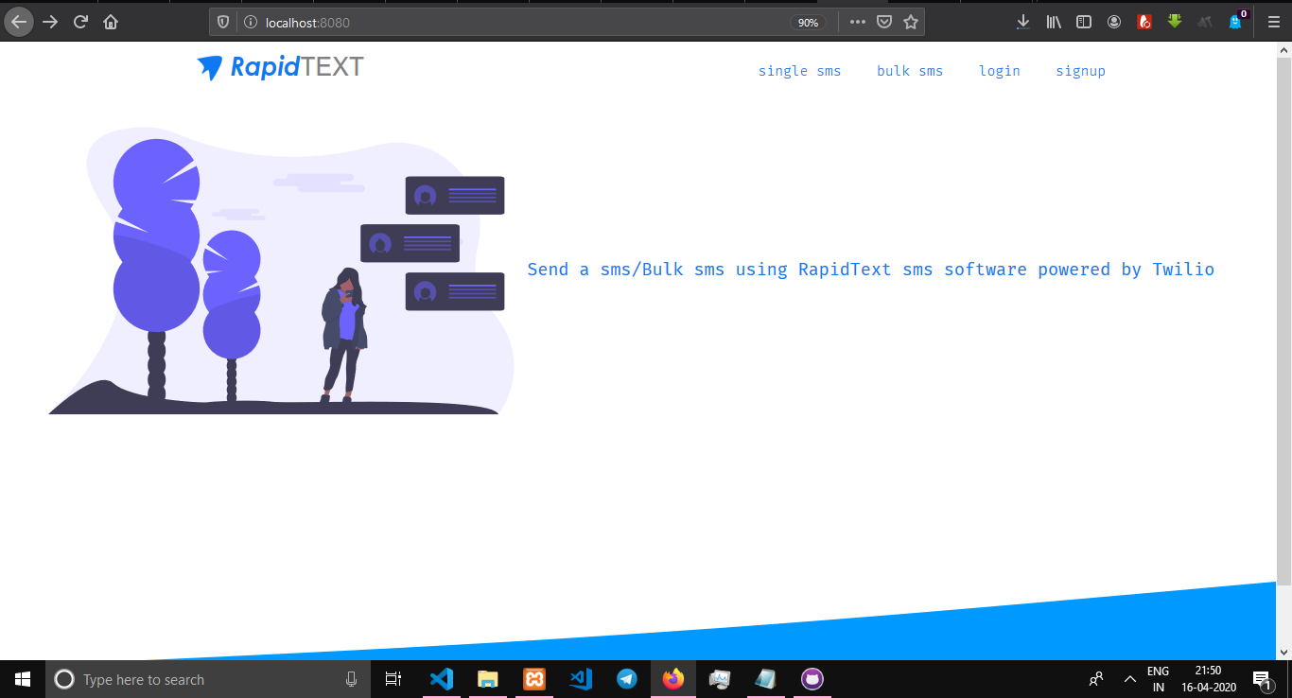Viewport: 1292px width, 698px height.
Task: Show hidden system tray icons
Action: [x=1129, y=679]
